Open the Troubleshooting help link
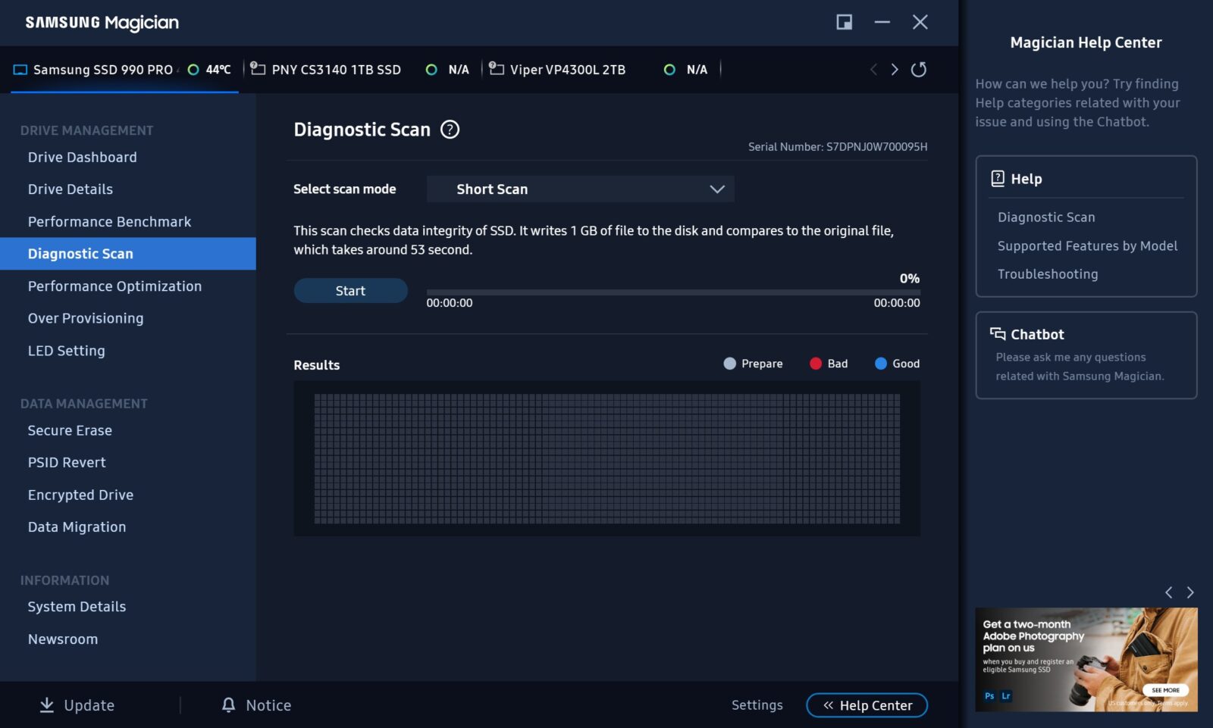The image size is (1213, 728). (x=1047, y=274)
